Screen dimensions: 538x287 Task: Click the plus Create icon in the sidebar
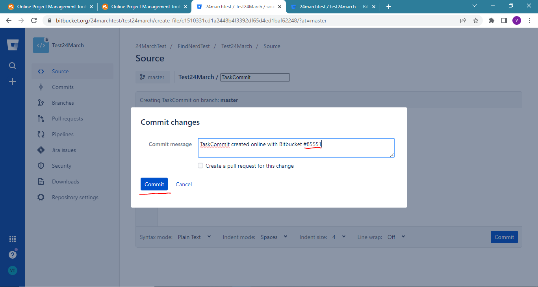coord(13,81)
